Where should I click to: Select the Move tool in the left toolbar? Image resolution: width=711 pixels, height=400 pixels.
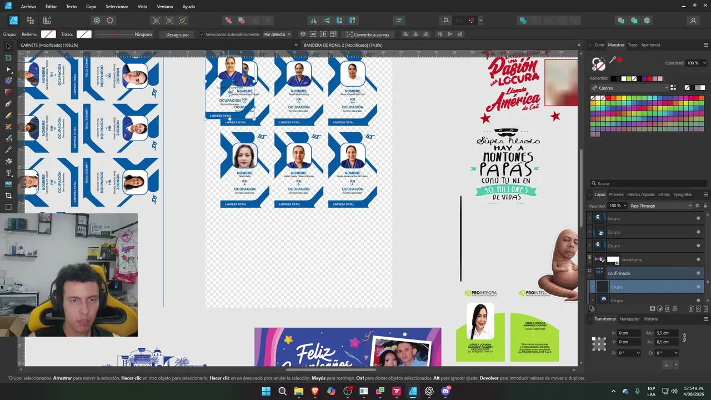pyautogui.click(x=8, y=46)
